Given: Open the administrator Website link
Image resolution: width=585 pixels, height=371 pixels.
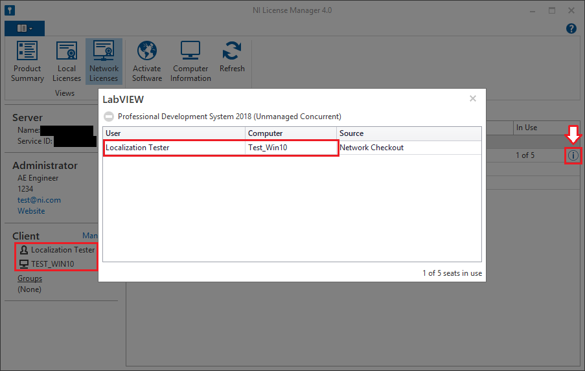Looking at the screenshot, I should [x=31, y=211].
